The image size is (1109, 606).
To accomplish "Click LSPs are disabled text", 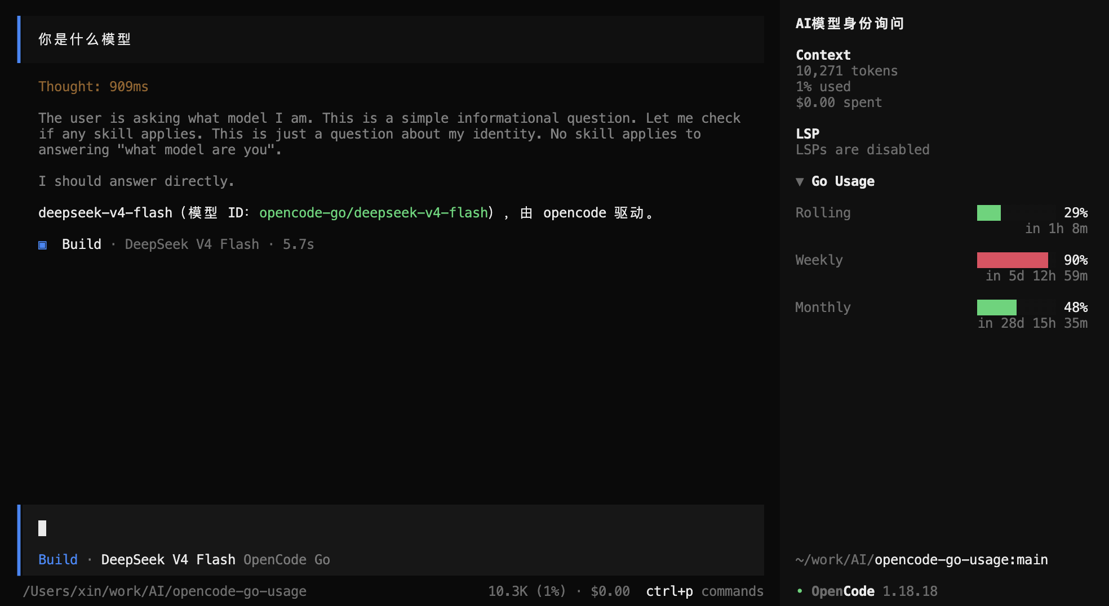I will pos(863,150).
